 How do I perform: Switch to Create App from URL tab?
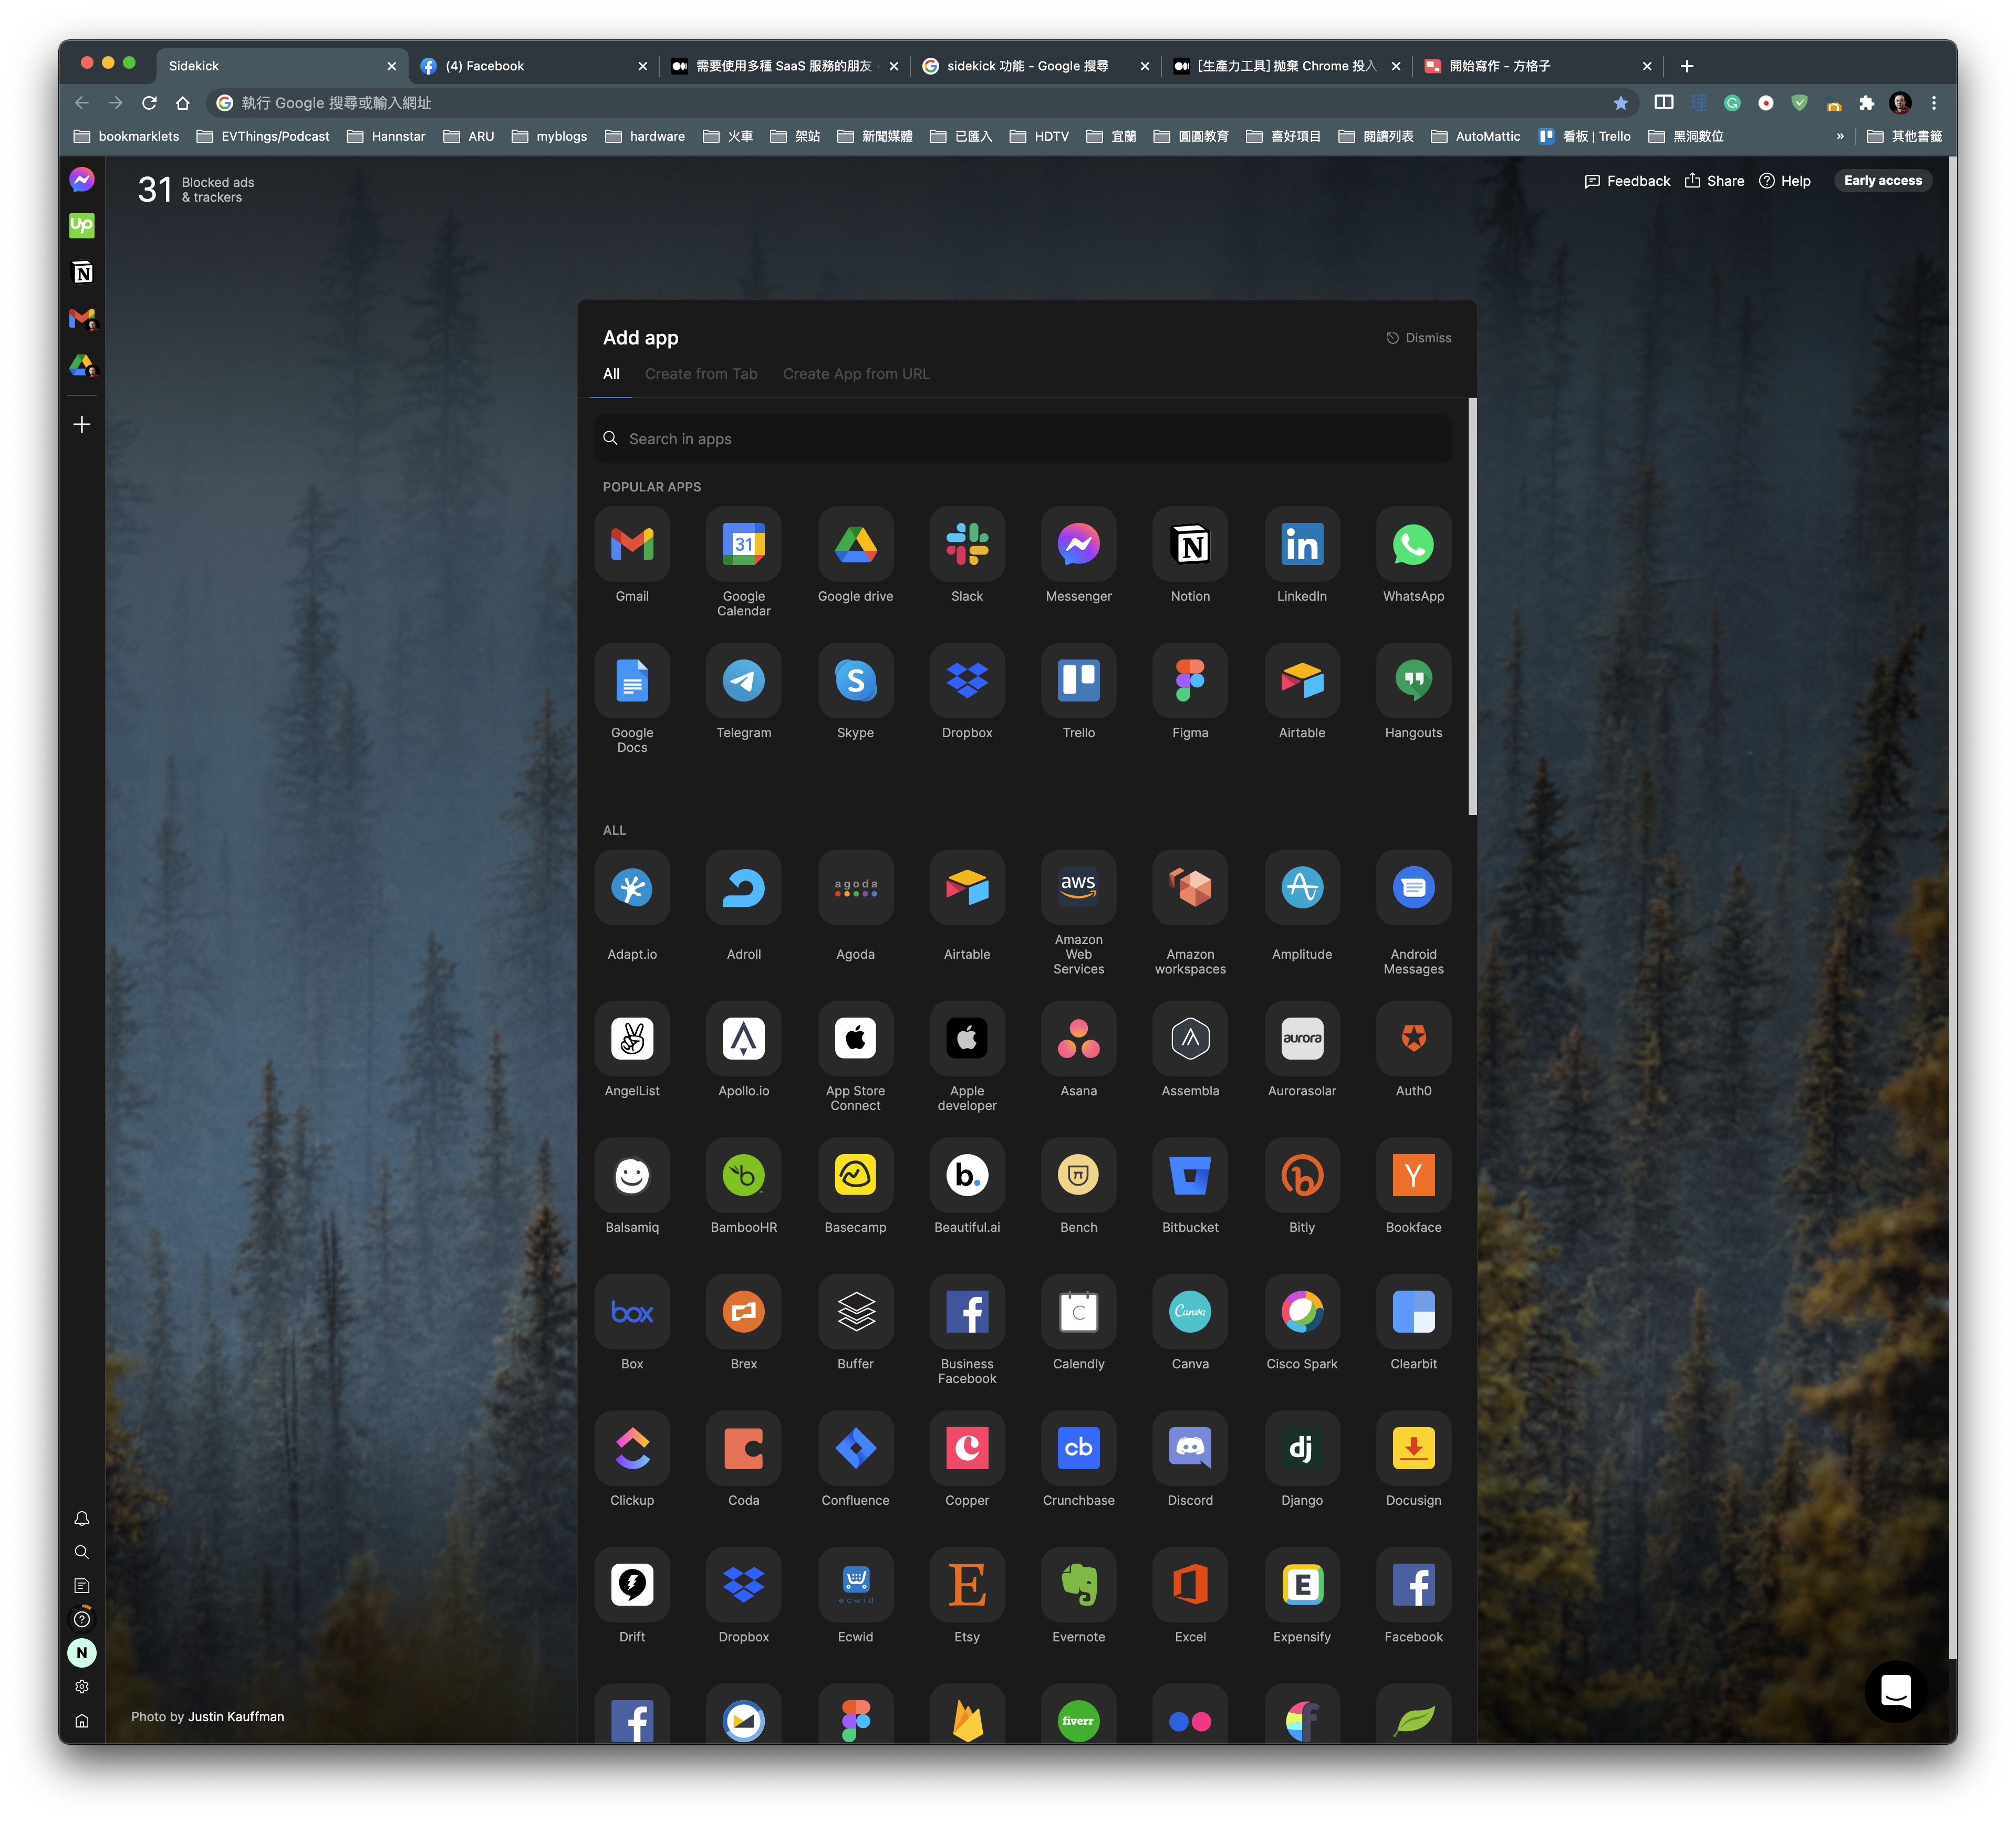point(856,374)
